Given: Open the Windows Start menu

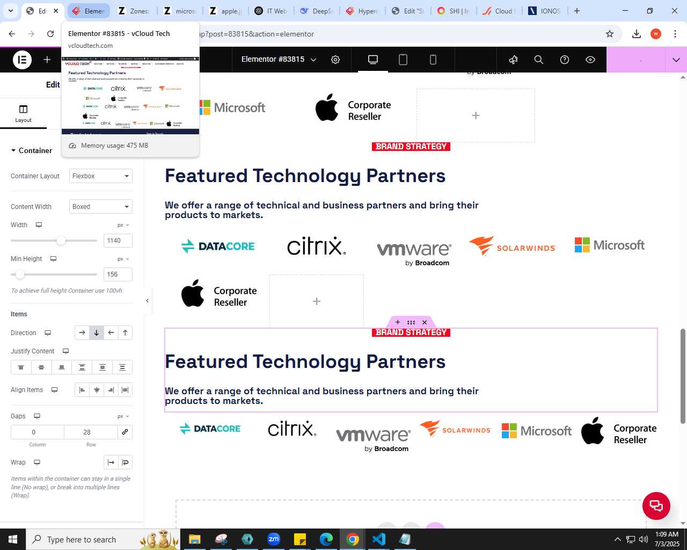Looking at the screenshot, I should tap(13, 539).
